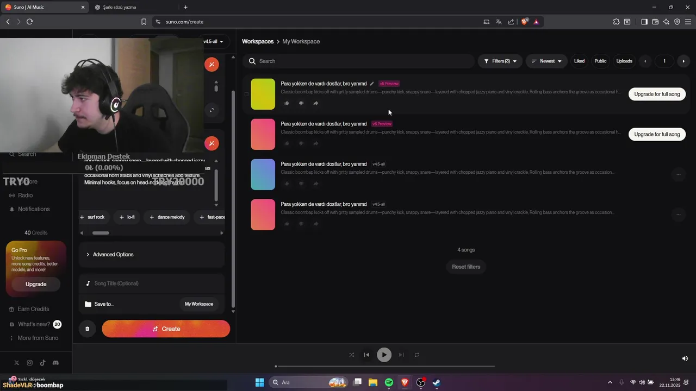This screenshot has height=391, width=696.
Task: Open Suno's X profile link
Action: 16,363
